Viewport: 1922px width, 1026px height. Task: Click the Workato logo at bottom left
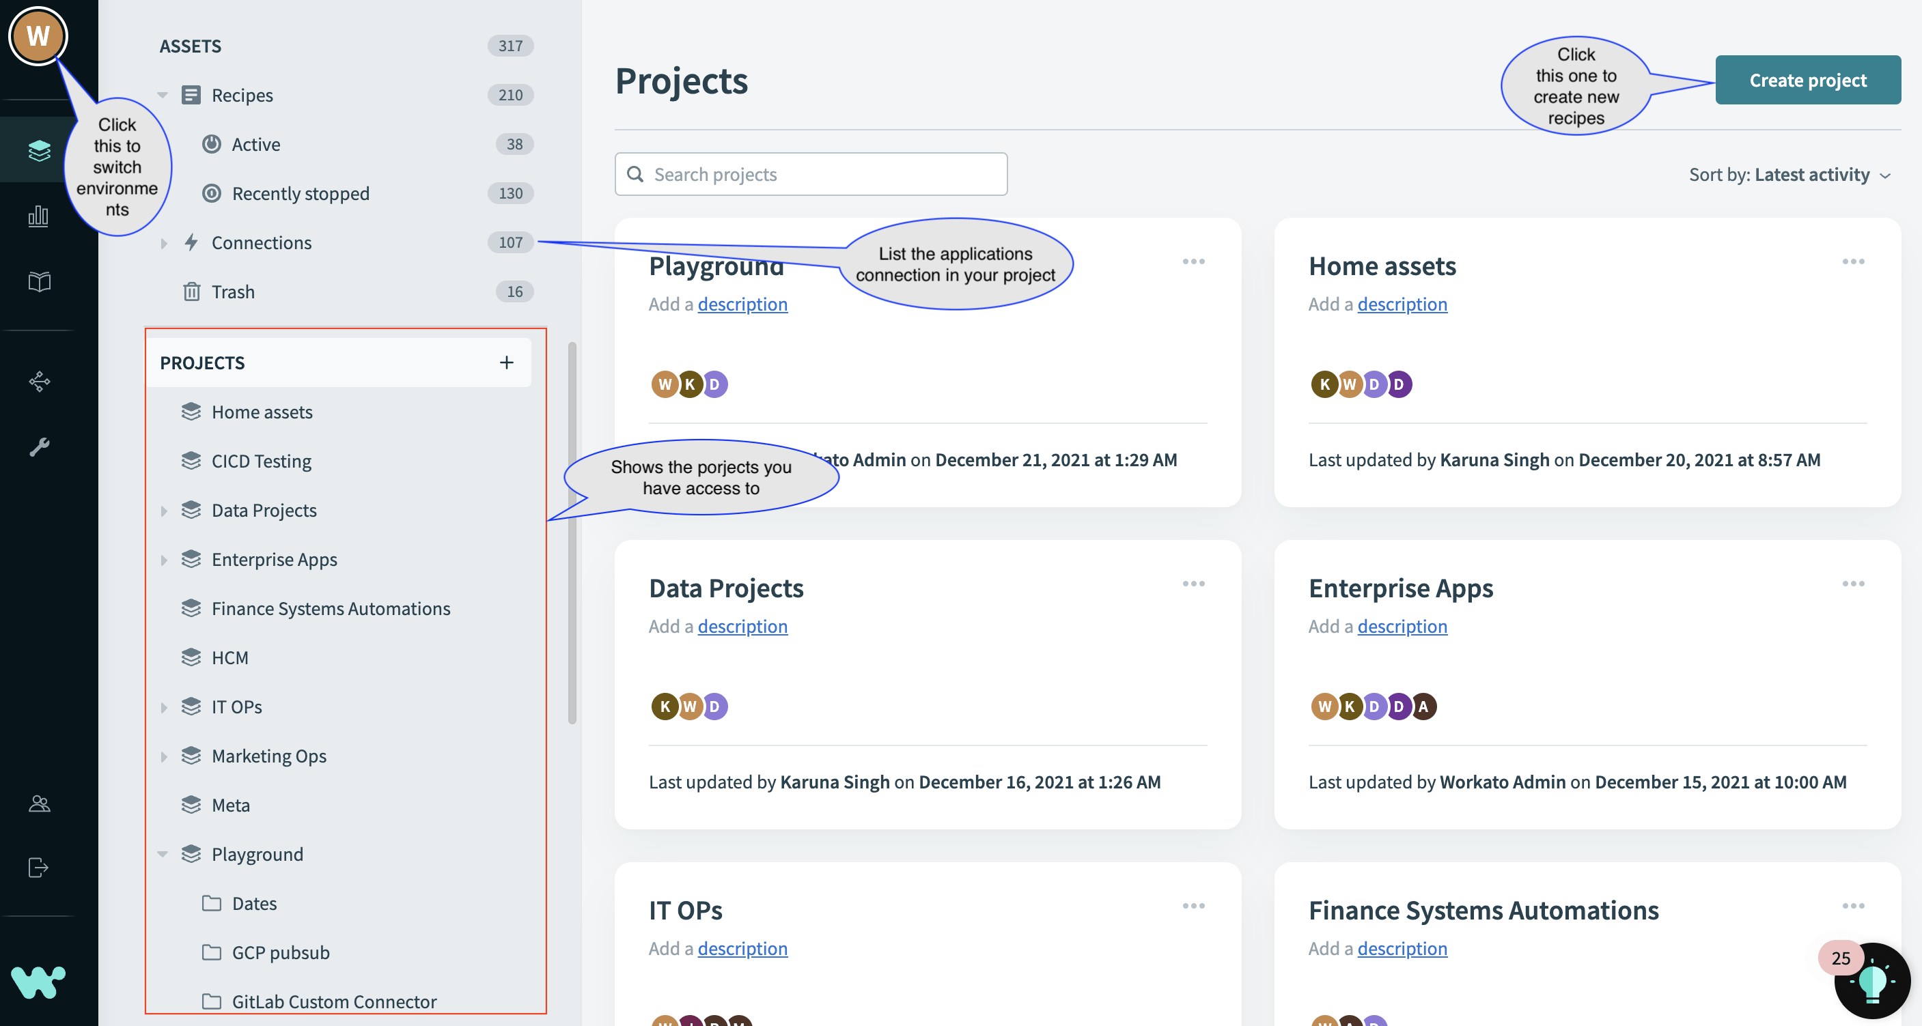coord(39,983)
